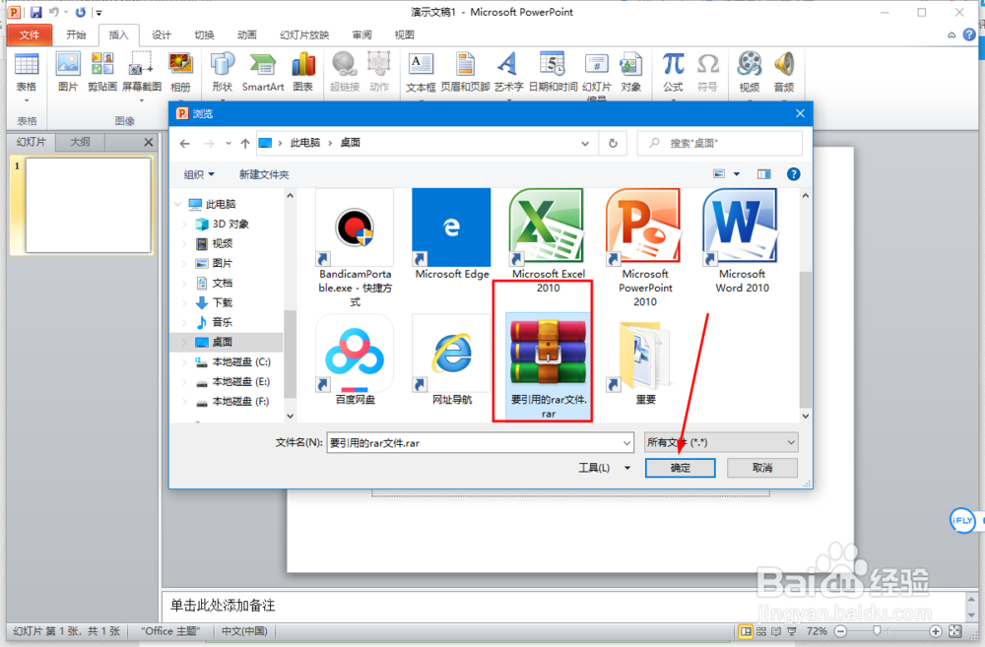Switch to the 幻灯片放映 tab

(x=304, y=35)
